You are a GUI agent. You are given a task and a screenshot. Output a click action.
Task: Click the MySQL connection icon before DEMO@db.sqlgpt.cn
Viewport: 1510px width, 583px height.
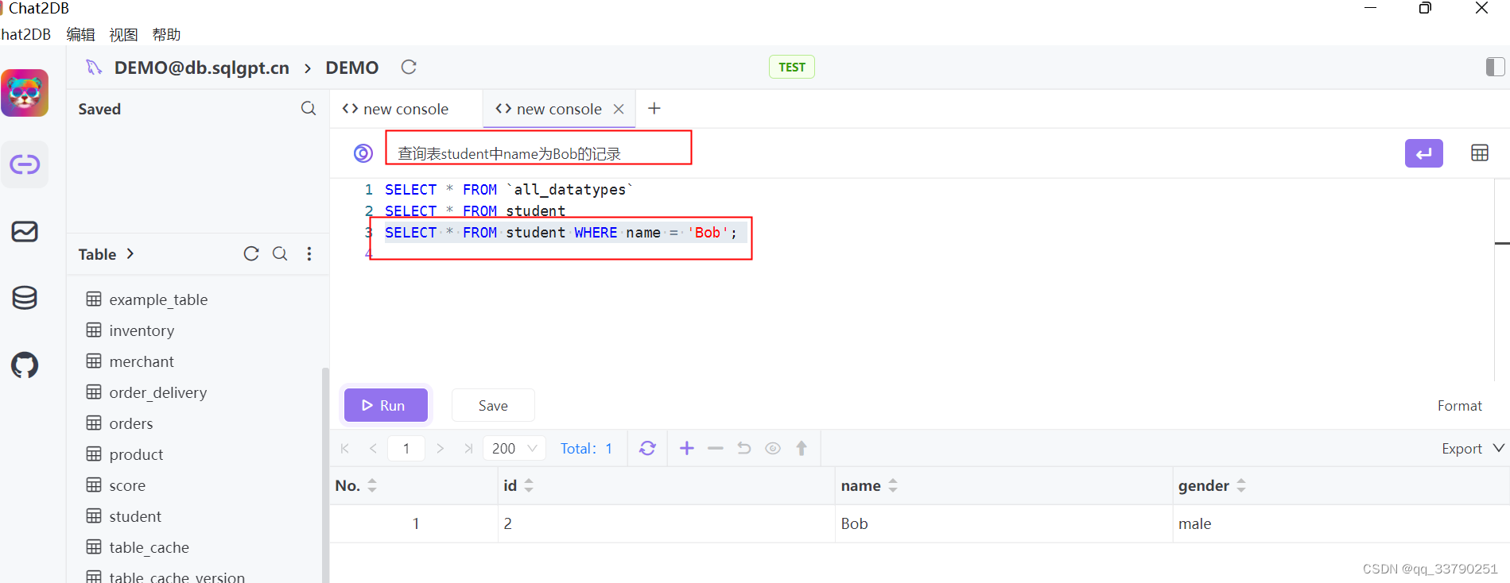[x=95, y=68]
